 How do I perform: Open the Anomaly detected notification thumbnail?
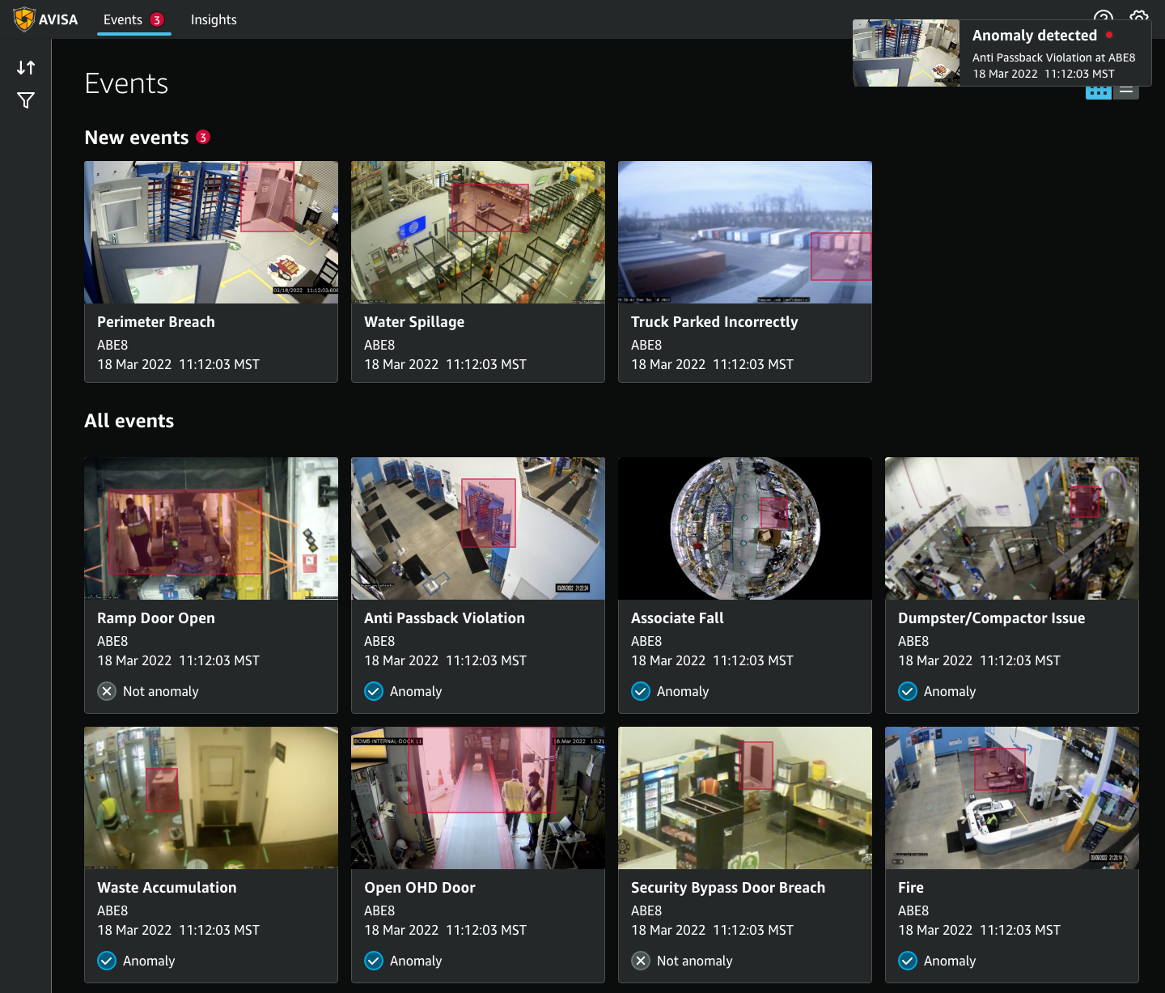(906, 53)
